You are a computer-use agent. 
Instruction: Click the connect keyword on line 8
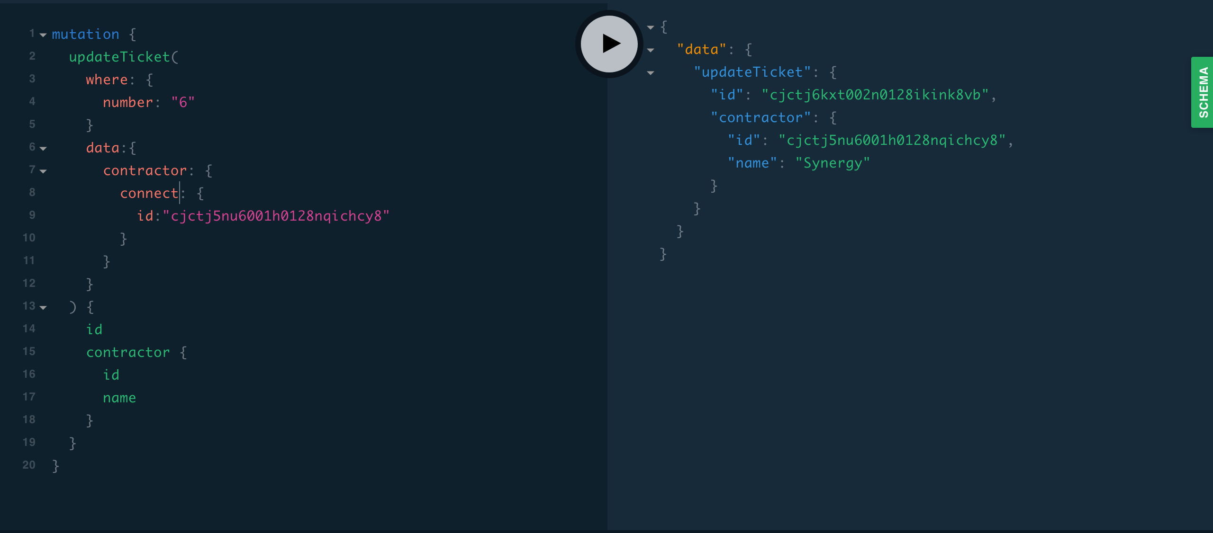click(x=149, y=194)
